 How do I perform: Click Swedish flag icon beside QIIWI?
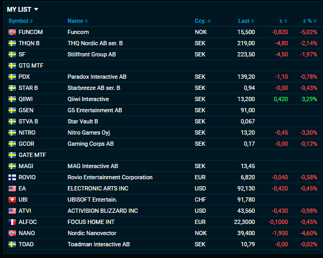(x=12, y=99)
